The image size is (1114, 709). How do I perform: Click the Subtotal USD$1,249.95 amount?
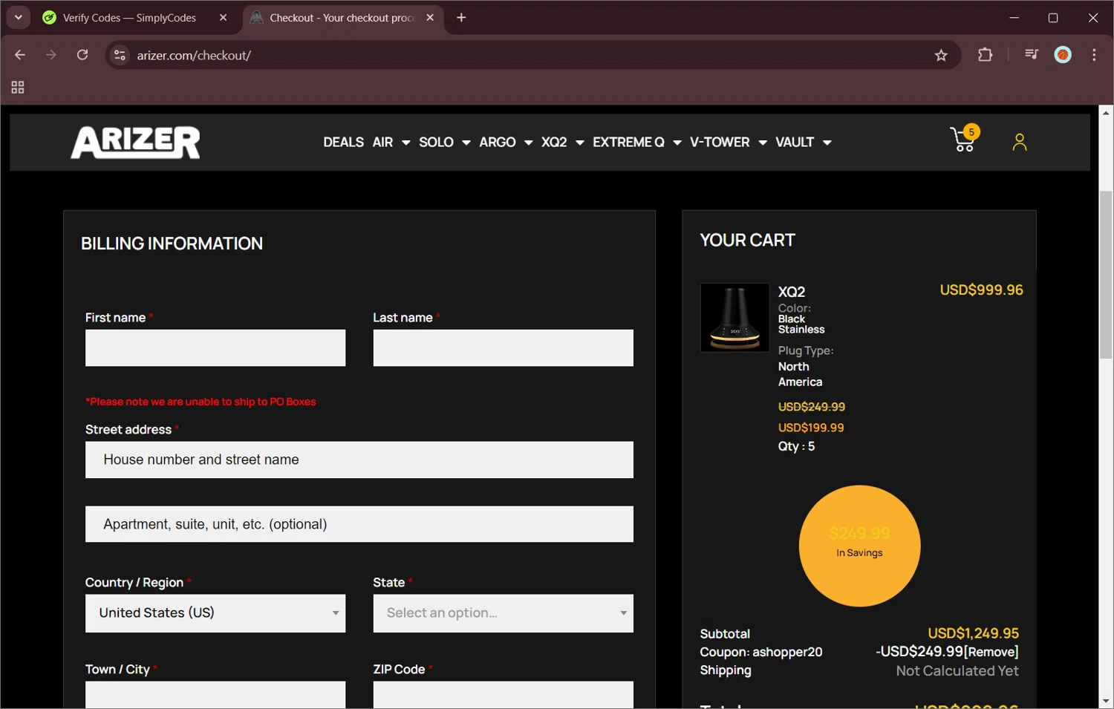(x=973, y=633)
